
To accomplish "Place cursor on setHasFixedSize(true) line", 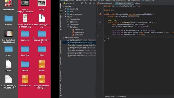I will pos(128,35).
